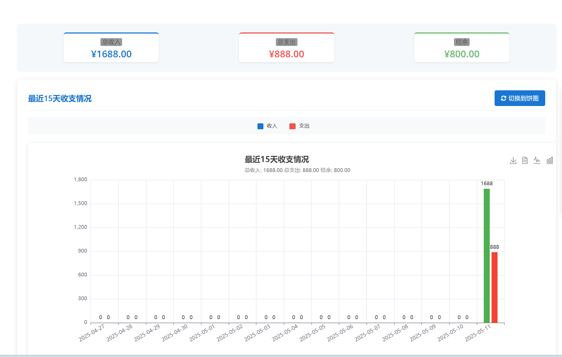Click the red 888 expense bar
This screenshot has width=562, height=357.
coord(494,287)
